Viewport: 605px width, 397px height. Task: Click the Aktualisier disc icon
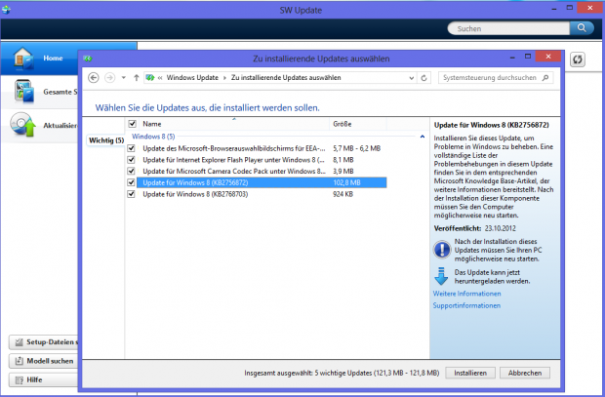pyautogui.click(x=22, y=125)
